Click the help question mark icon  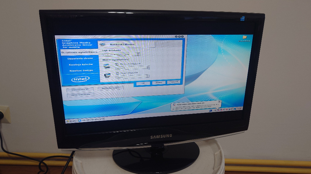click(179, 37)
